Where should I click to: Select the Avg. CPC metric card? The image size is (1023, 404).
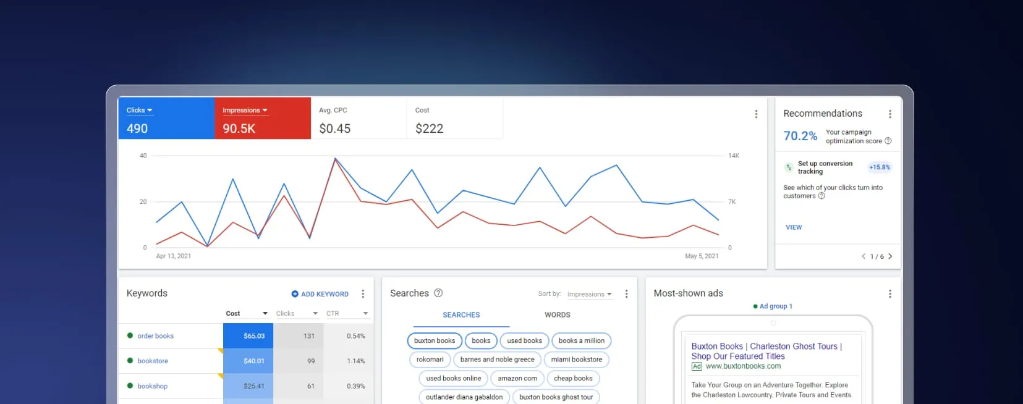pyautogui.click(x=359, y=119)
